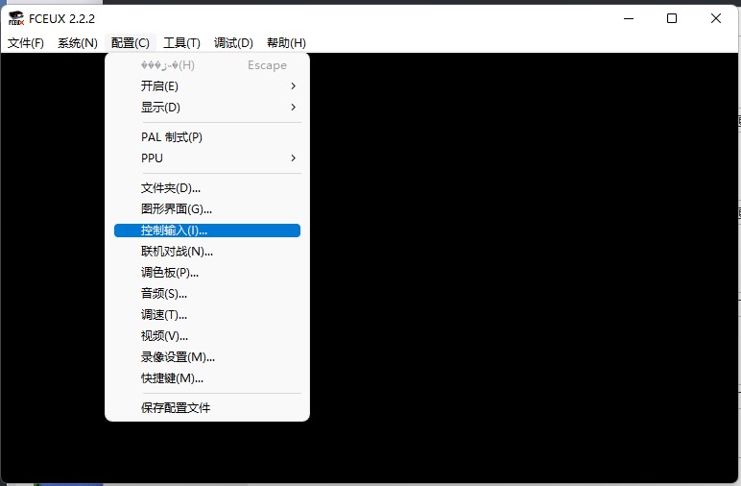Open 联机对战(N)... network play settings
The width and height of the screenshot is (741, 486).
[207, 252]
